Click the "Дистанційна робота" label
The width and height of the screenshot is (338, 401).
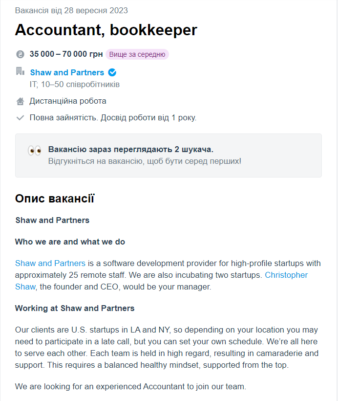(x=68, y=101)
